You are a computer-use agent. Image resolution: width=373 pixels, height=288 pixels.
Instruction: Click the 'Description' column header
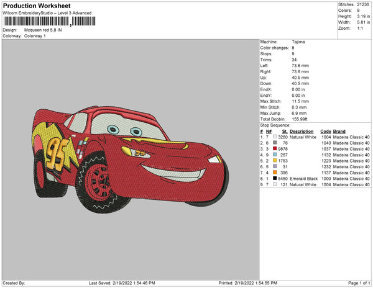point(302,132)
